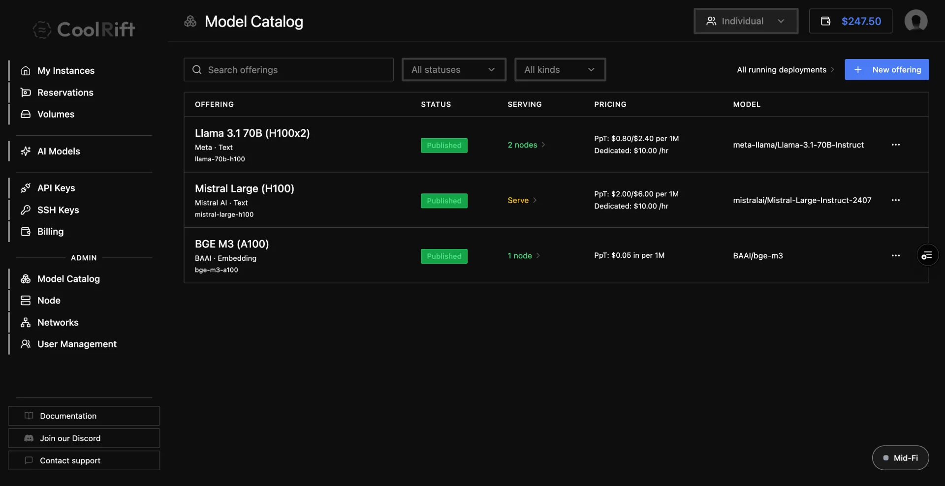Expand the All statuses filter
The image size is (945, 486).
click(x=454, y=69)
